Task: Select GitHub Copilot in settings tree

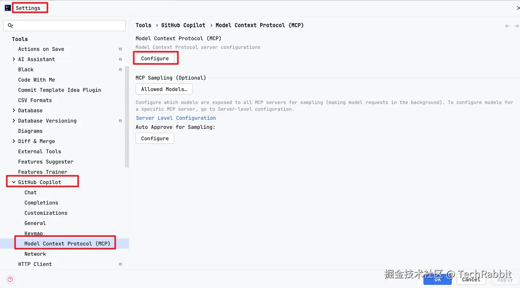Action: pyautogui.click(x=39, y=182)
